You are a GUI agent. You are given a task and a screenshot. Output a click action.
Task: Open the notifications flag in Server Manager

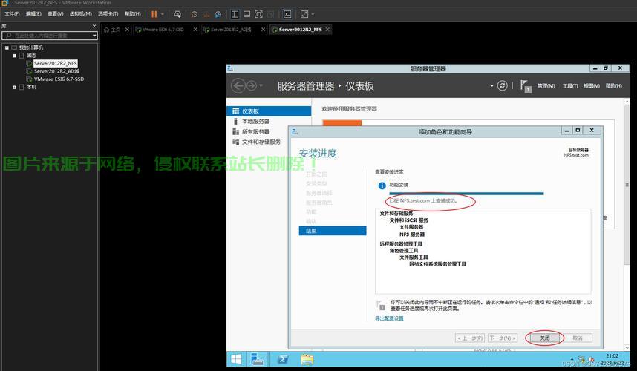(x=526, y=86)
